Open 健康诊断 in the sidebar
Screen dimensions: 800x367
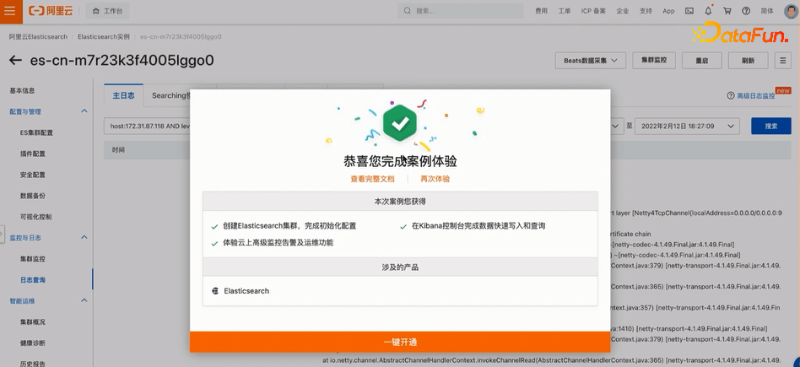tap(33, 343)
